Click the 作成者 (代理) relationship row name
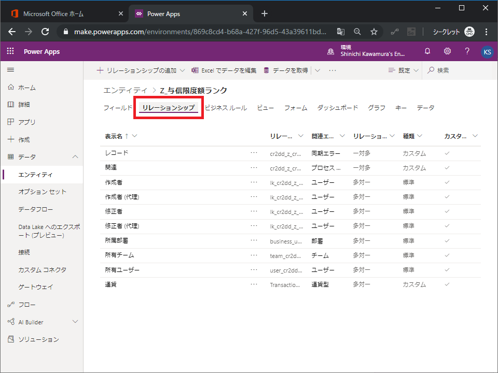Viewport: 498px width, 373px height. pos(122,197)
